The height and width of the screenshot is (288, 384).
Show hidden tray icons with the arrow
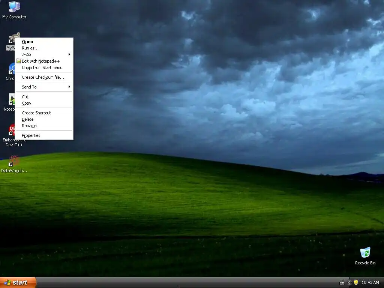[349, 282]
